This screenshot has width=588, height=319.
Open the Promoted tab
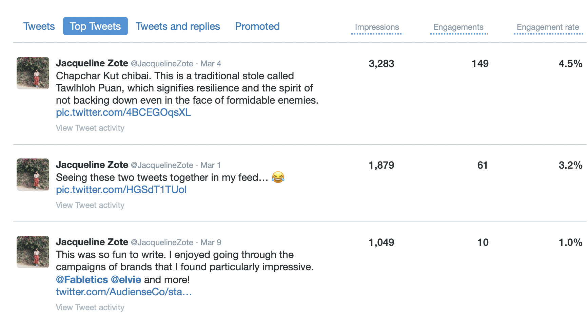[x=257, y=26]
